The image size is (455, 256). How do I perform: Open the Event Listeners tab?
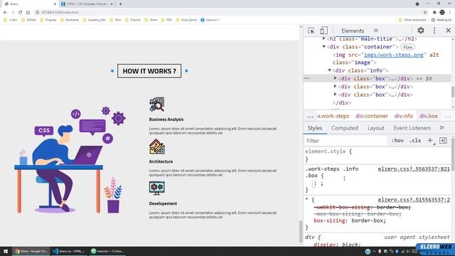[x=412, y=128]
